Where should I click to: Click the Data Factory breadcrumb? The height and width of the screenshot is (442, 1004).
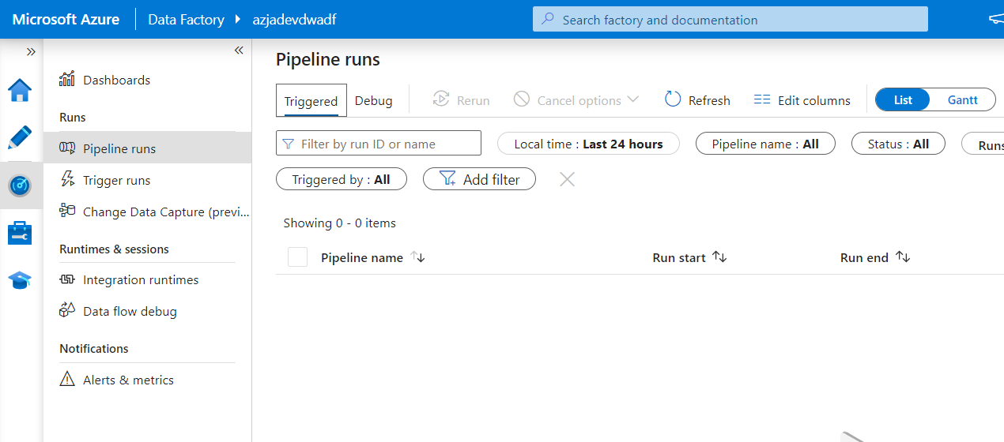coord(186,20)
